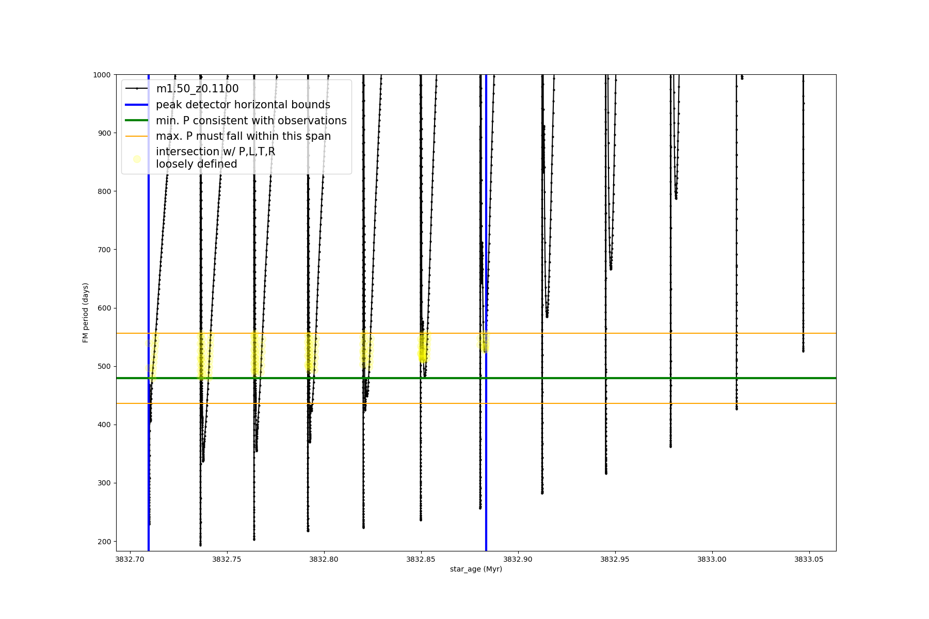
Task: Click the right blue vertical bound line
Action: 486,464
